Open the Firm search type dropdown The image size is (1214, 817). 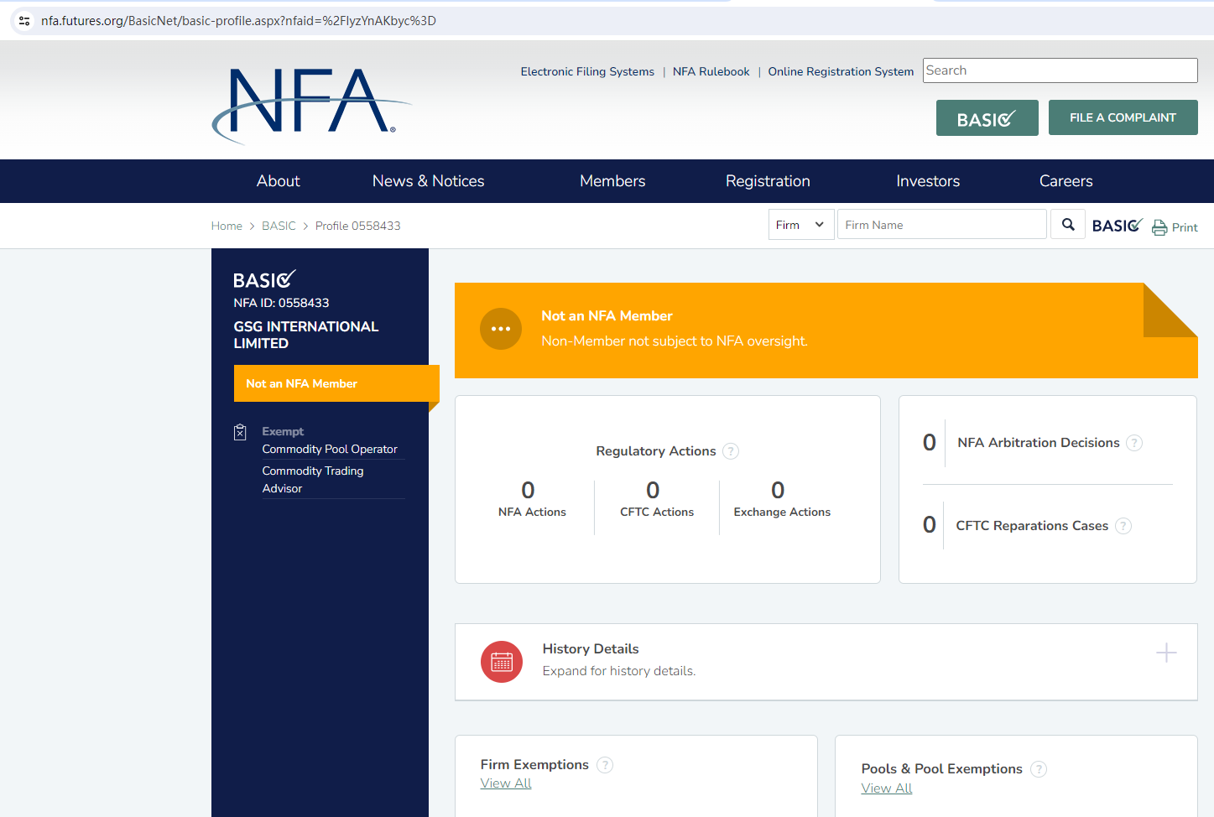point(800,225)
